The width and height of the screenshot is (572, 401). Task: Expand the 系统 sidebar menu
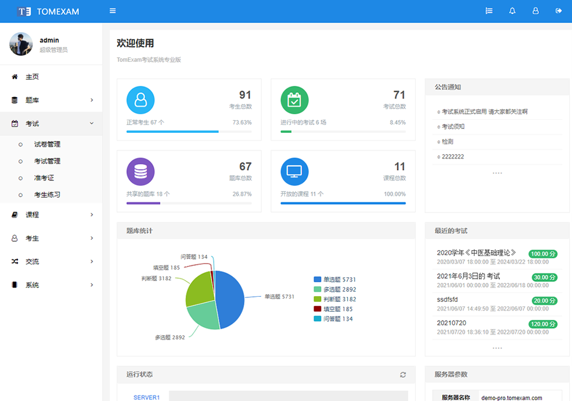tap(51, 285)
